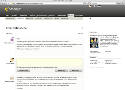
Task: Click the RSS badge in address bar
Action: point(84,3)
